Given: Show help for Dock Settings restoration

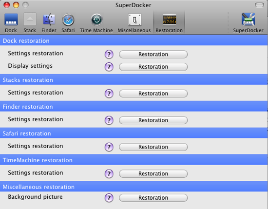Looking at the screenshot, I should pos(109,55).
